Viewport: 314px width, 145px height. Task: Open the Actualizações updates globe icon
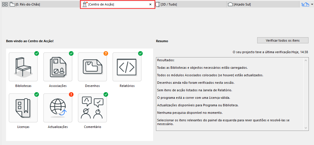tap(58, 108)
